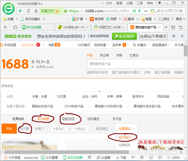This screenshot has width=188, height=161.
Task: Open the 查看 menu
Action: pos(119,3)
